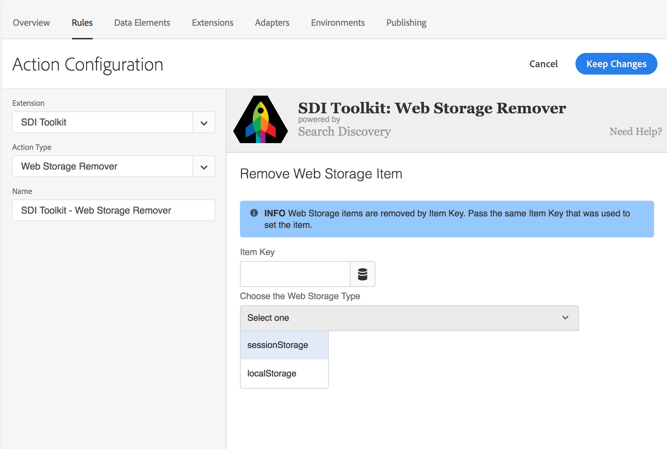Open the Data Elements tab

click(142, 23)
